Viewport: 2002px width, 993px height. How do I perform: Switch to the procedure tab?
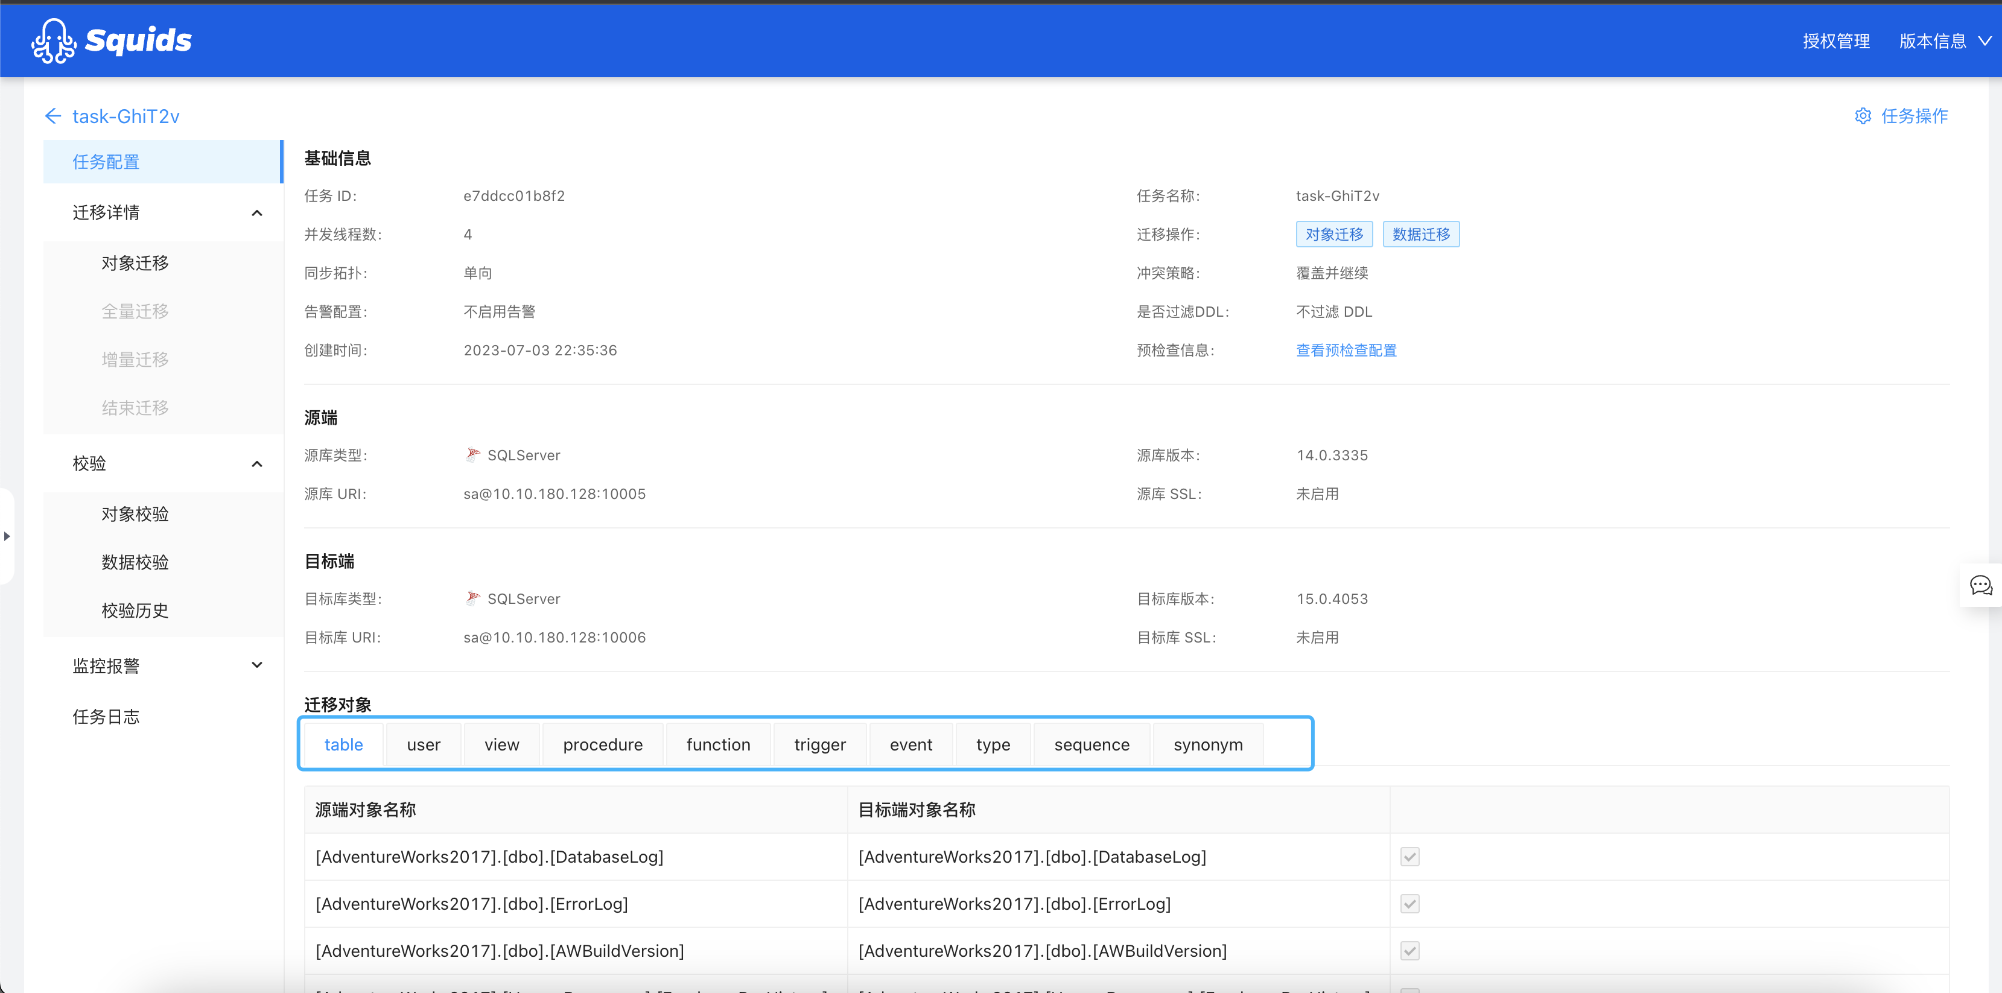tap(602, 744)
